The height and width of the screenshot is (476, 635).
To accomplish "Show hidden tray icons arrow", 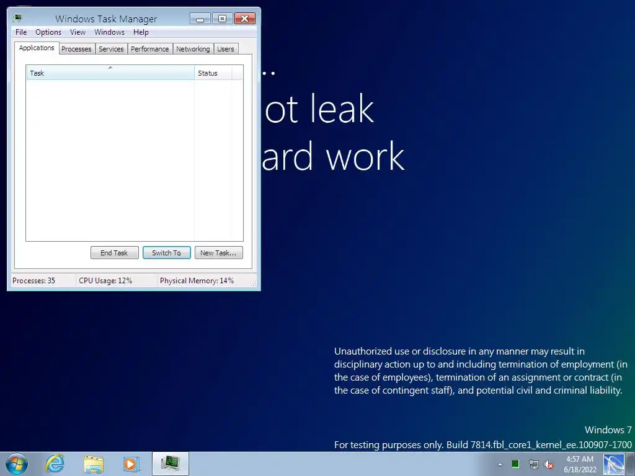I will [500, 464].
